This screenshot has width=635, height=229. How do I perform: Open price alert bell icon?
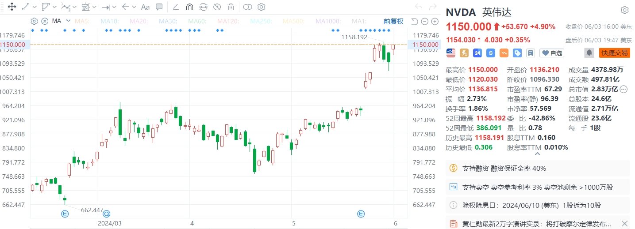[589, 53]
